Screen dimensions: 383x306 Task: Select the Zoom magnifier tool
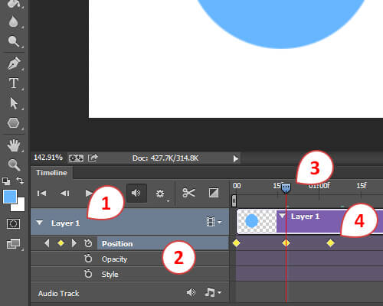point(14,164)
